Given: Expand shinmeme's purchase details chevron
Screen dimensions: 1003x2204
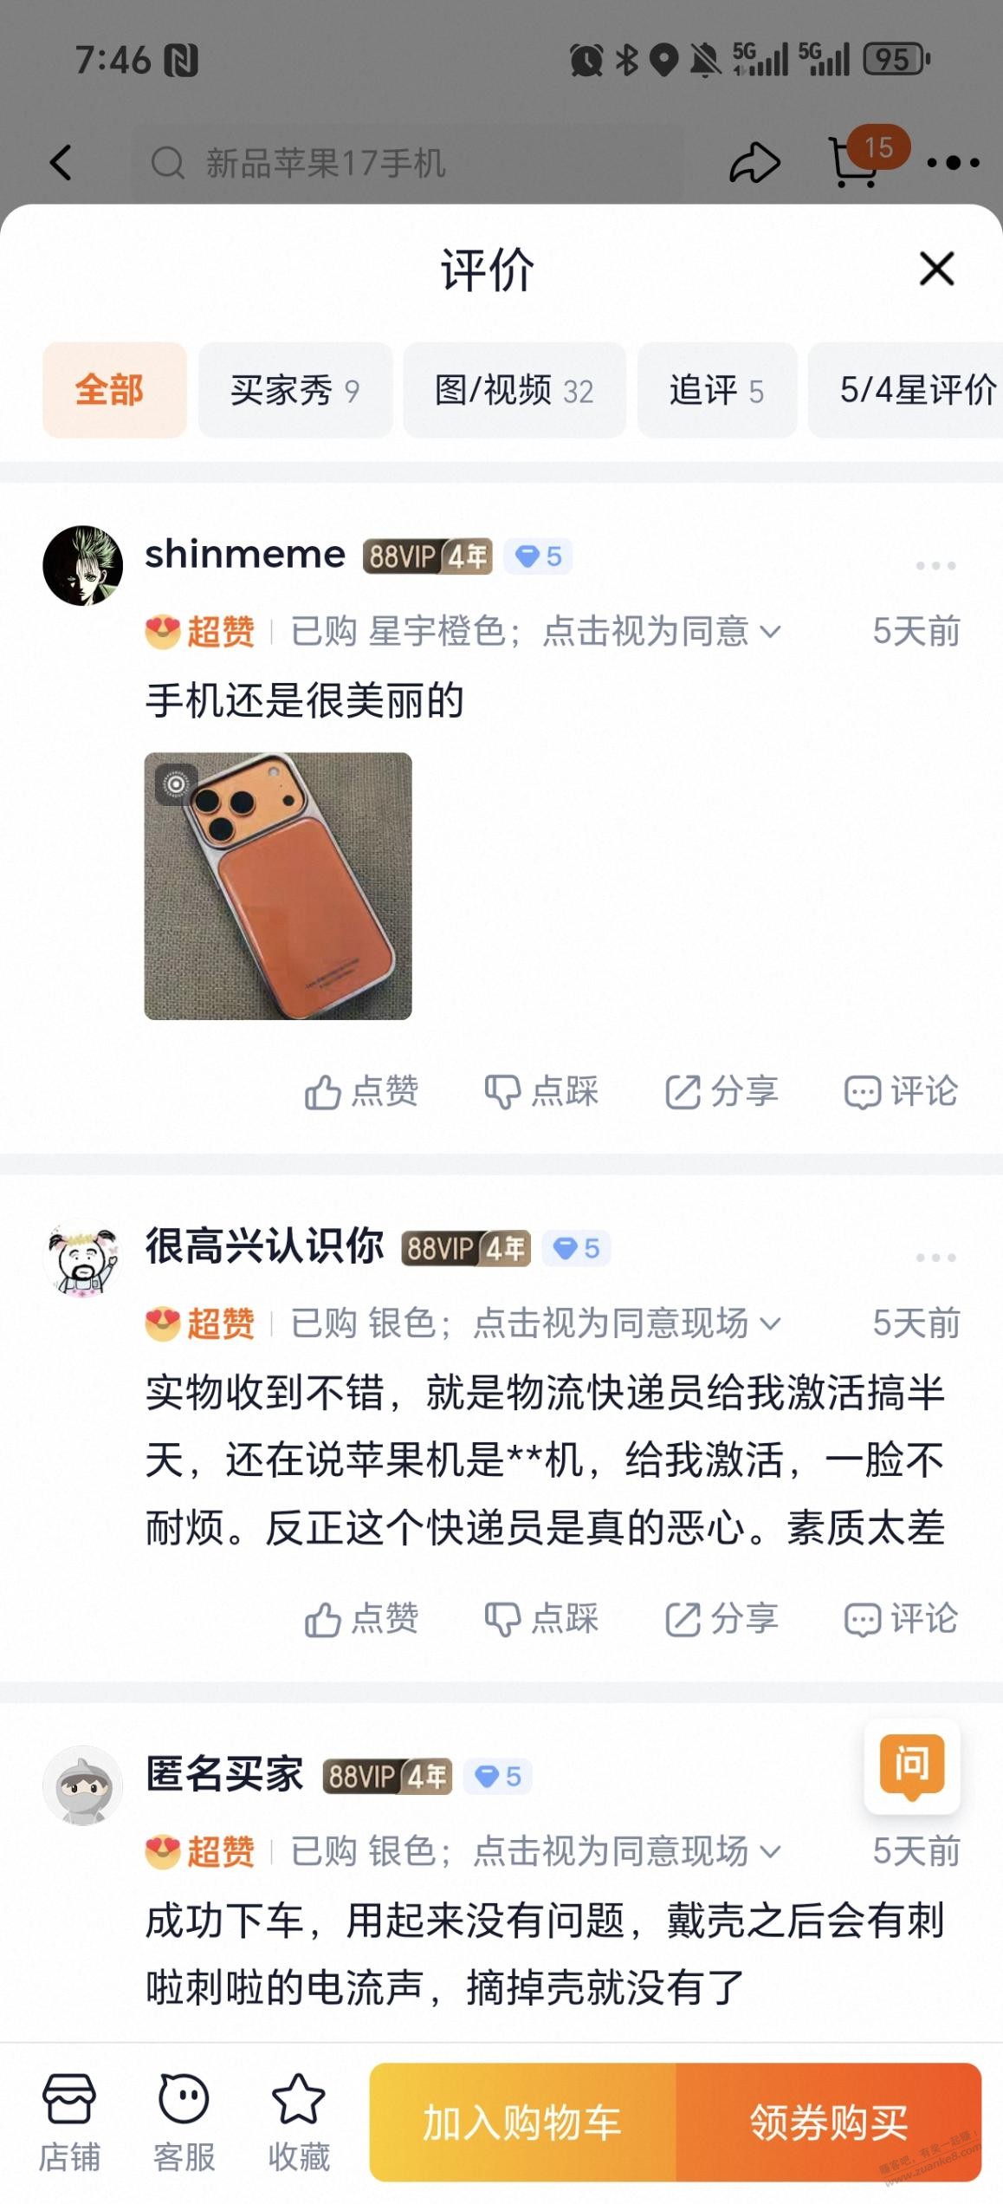Looking at the screenshot, I should pyautogui.click(x=770, y=631).
